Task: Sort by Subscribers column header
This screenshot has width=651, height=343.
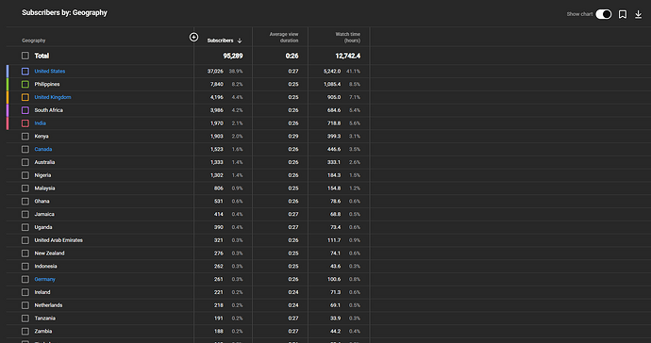Action: click(x=220, y=41)
